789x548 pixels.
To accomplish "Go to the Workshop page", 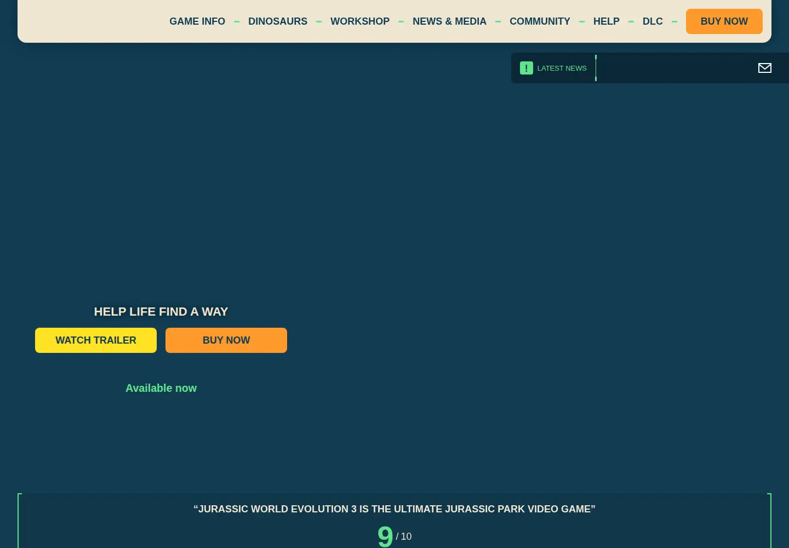I will [360, 21].
